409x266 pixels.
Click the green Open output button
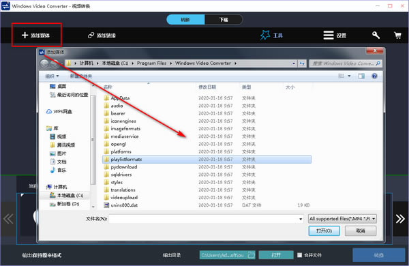(276, 255)
